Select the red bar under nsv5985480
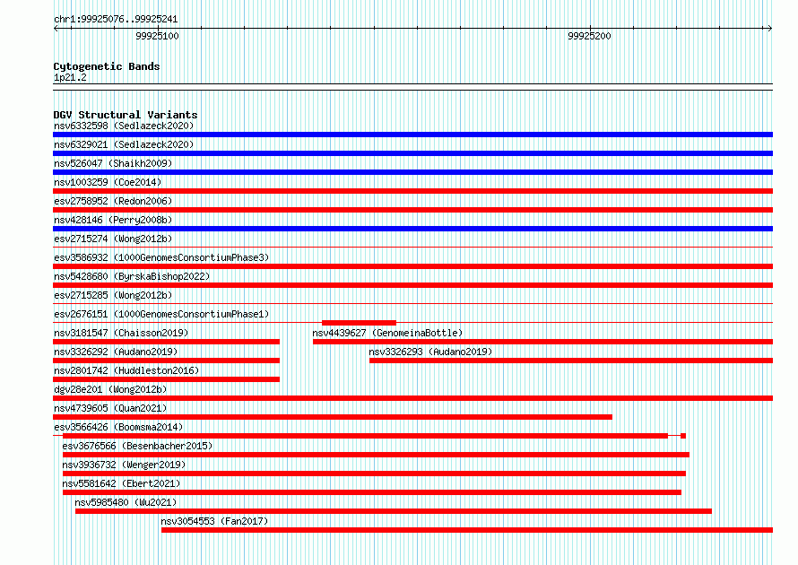Image resolution: width=798 pixels, height=565 pixels. coord(394,511)
